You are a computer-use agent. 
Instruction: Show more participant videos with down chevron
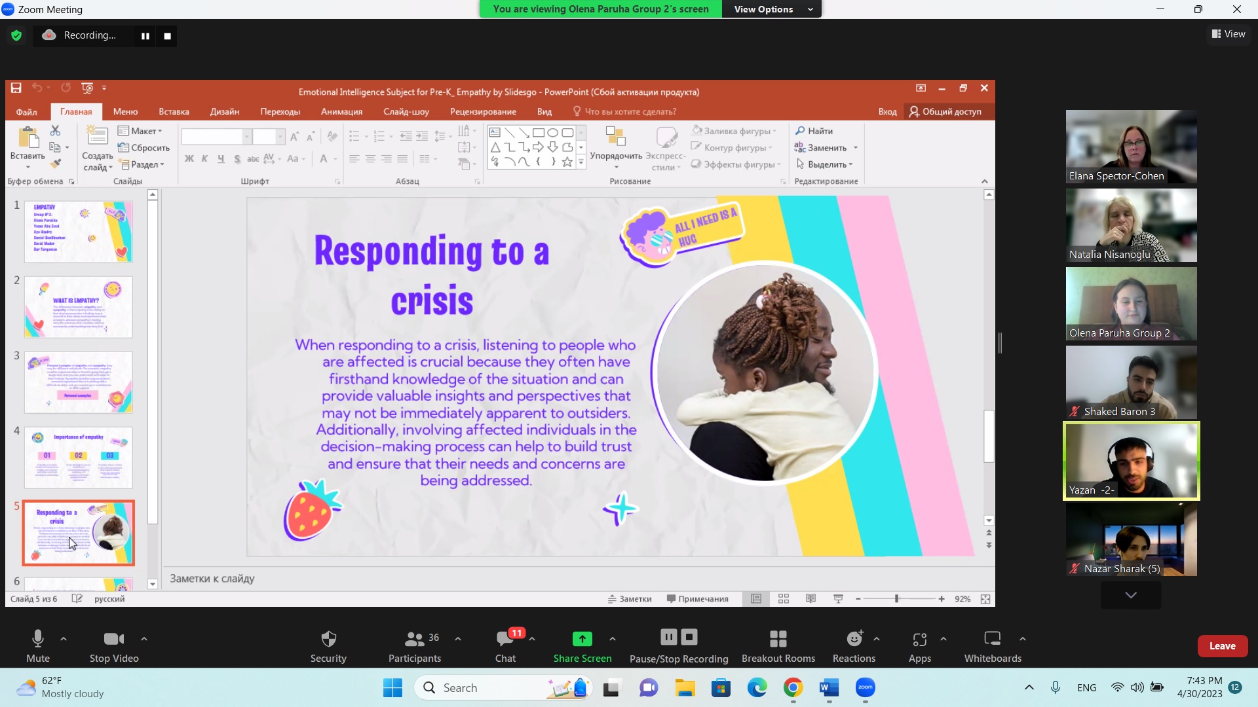(1131, 595)
